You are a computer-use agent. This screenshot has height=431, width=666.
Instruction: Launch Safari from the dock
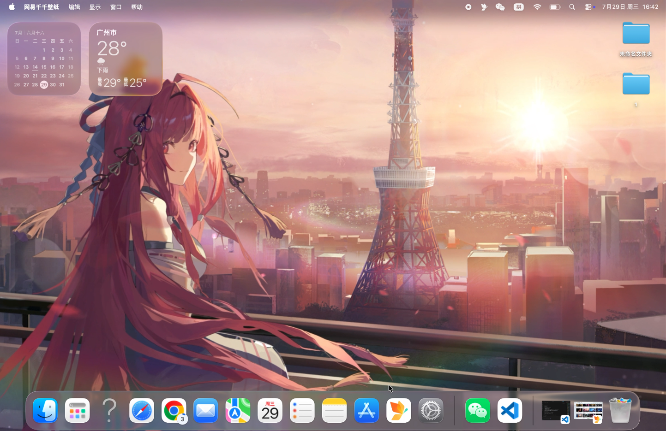tap(142, 410)
